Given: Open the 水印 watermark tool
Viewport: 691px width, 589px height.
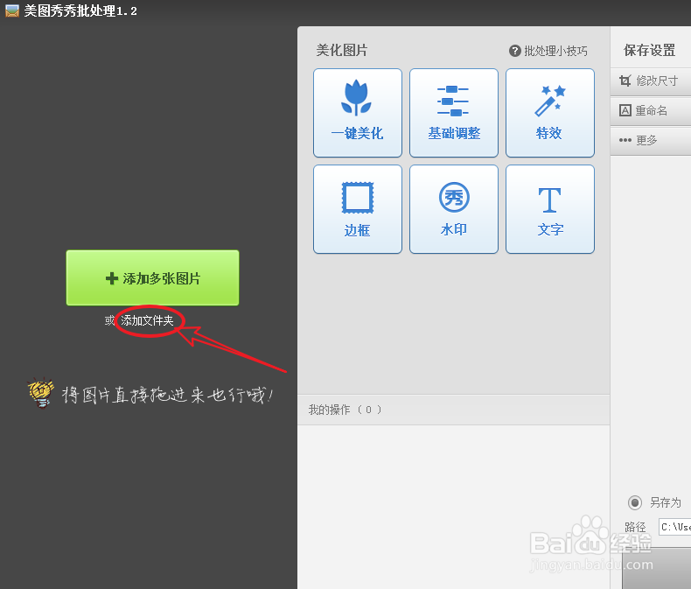Looking at the screenshot, I should 453,209.
